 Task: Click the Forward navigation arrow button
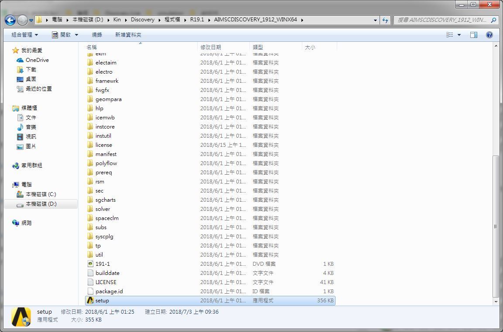pos(22,20)
